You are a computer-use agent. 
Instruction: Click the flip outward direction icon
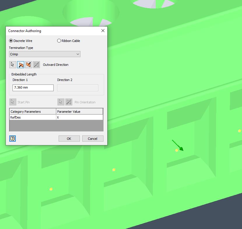[x=29, y=64]
